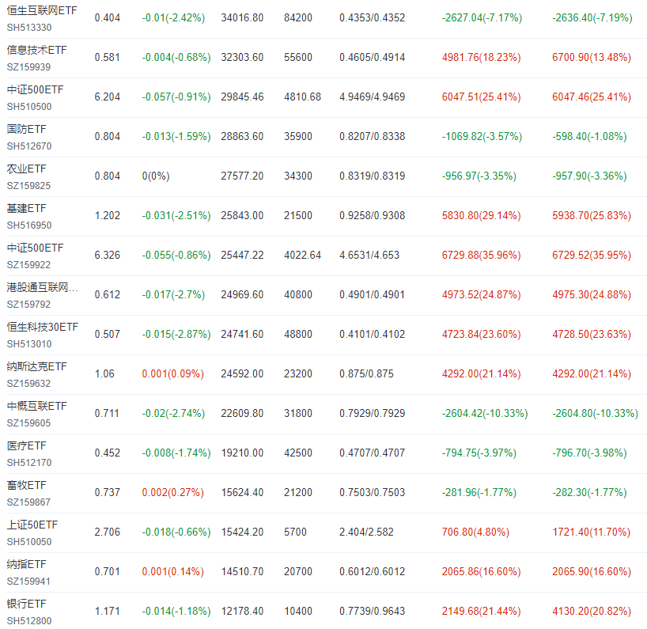Click quantity 4810.68
Screen dimensions: 647x629
[x=302, y=98]
